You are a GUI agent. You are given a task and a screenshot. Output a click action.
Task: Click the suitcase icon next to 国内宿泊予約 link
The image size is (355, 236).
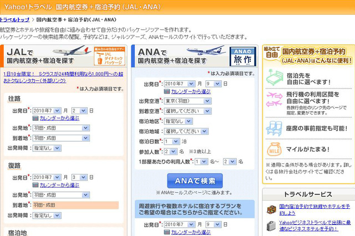[271, 209]
